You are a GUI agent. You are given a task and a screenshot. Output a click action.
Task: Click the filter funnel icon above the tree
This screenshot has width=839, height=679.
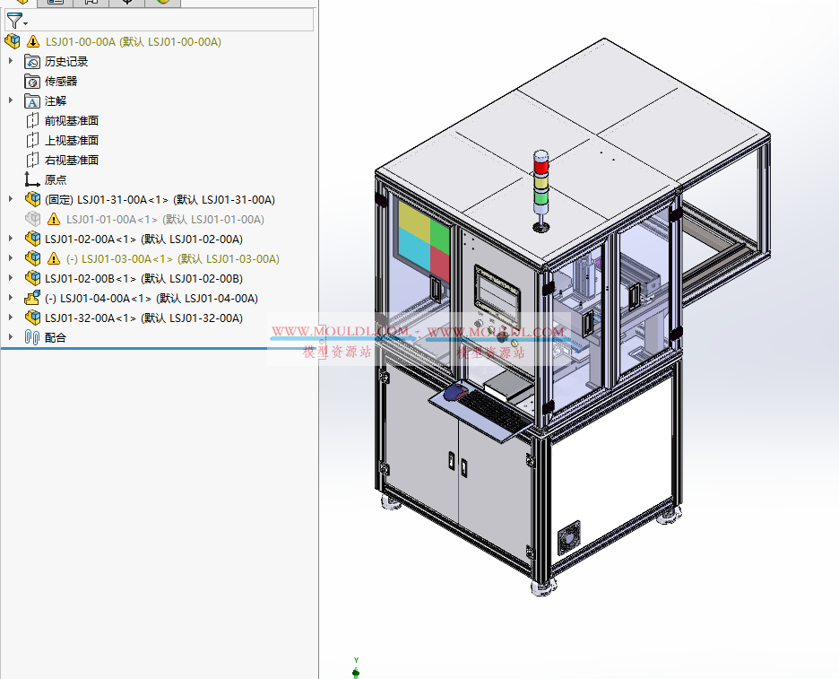13,20
